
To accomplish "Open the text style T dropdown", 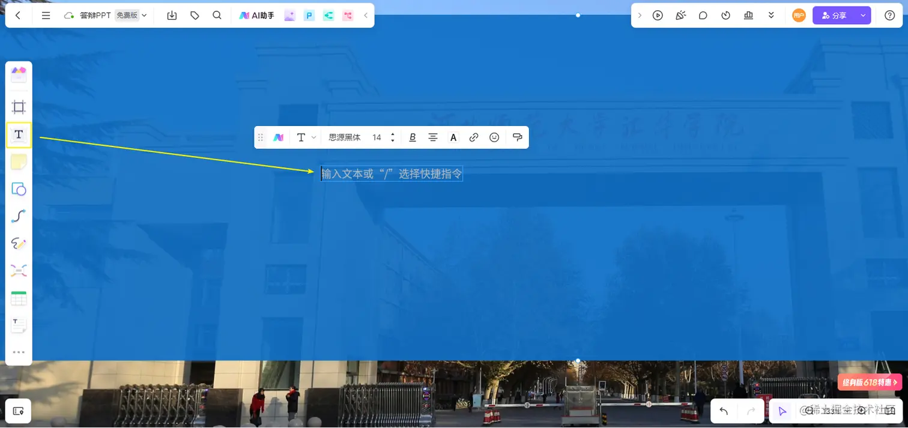I will 306,137.
